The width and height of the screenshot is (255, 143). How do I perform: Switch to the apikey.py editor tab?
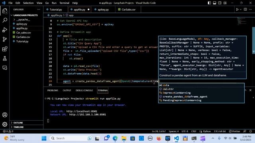click(103, 10)
